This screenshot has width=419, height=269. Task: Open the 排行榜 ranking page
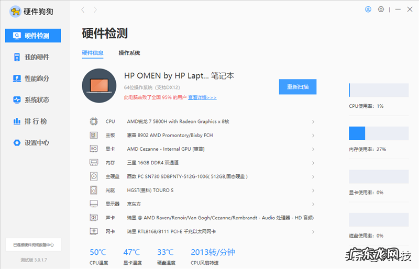coord(30,121)
